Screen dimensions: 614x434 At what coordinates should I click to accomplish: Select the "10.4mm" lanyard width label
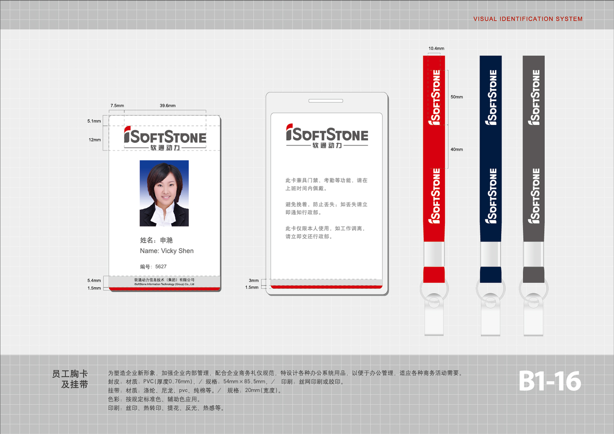436,49
